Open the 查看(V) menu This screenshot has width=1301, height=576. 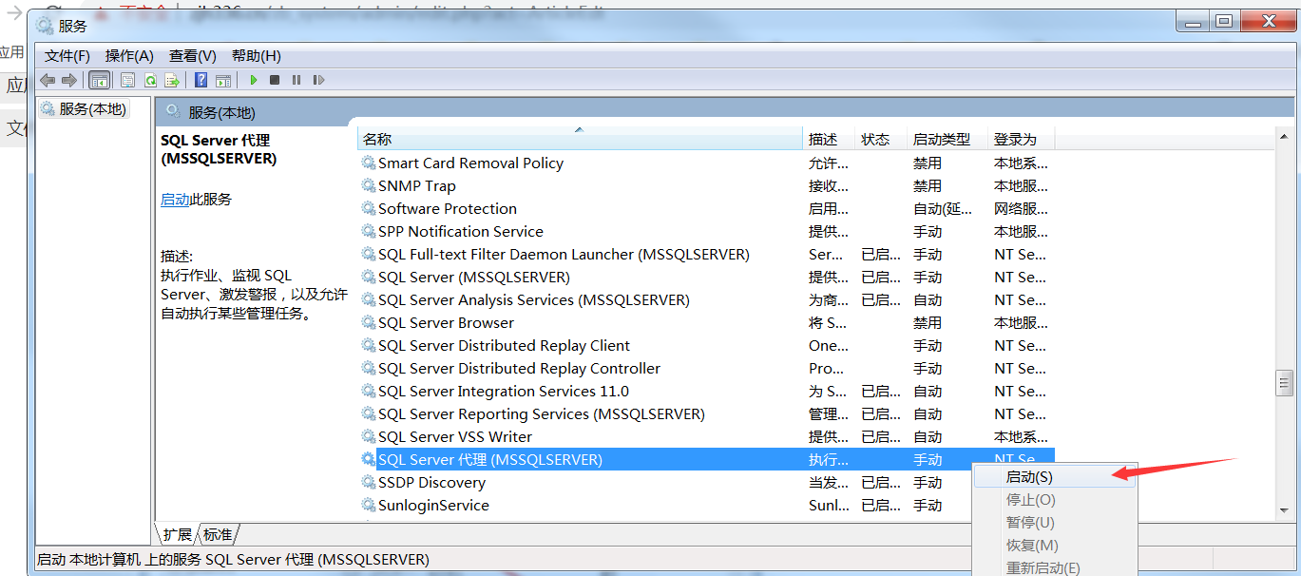[x=193, y=56]
